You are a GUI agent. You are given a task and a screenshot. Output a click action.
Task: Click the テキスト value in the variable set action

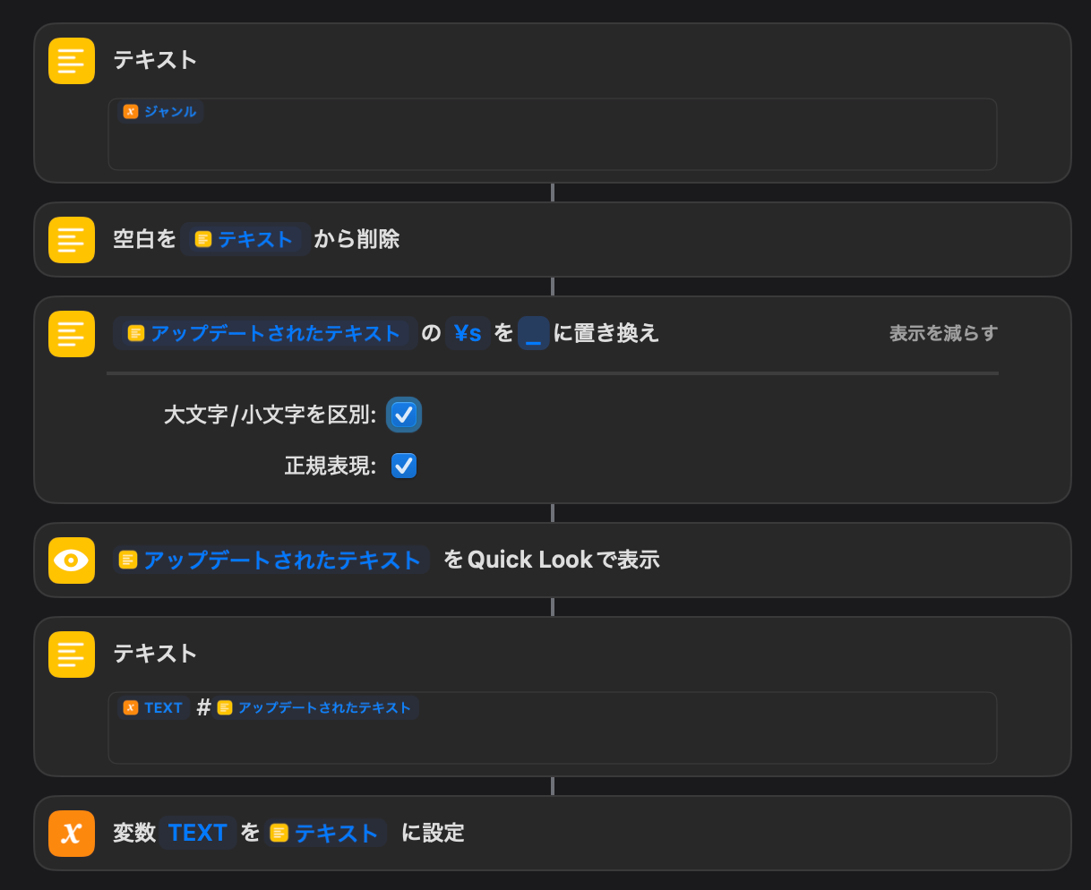pyautogui.click(x=326, y=834)
